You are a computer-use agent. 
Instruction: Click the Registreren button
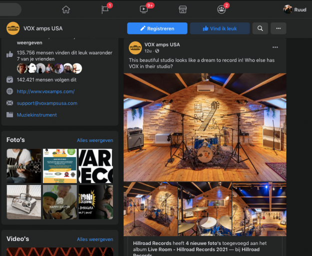pyautogui.click(x=157, y=28)
